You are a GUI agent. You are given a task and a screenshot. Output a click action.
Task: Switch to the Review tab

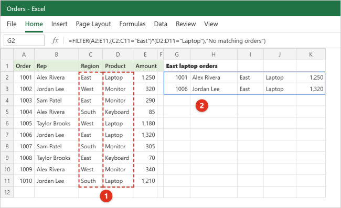tap(186, 24)
